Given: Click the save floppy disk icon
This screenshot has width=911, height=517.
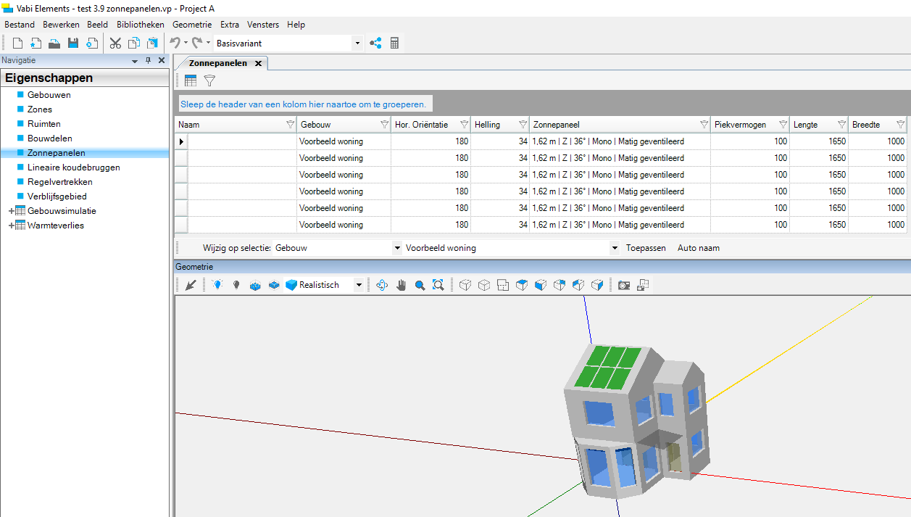Looking at the screenshot, I should 73,44.
